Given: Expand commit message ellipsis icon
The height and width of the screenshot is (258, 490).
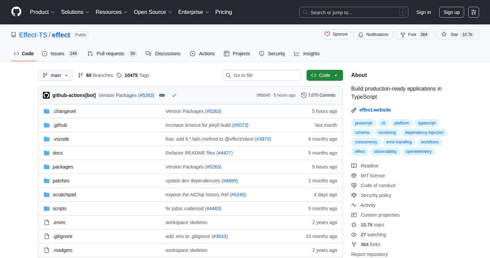Looking at the screenshot, I should 162,95.
